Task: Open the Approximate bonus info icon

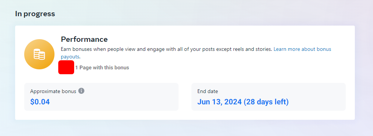Action: point(81,91)
